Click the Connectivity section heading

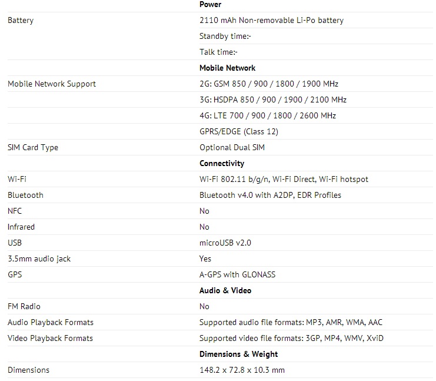point(222,164)
